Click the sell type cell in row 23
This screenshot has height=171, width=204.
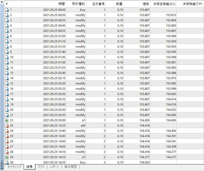pyautogui.click(x=83, y=125)
